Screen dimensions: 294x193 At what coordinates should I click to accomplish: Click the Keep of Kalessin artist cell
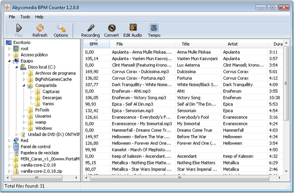(x=238, y=156)
